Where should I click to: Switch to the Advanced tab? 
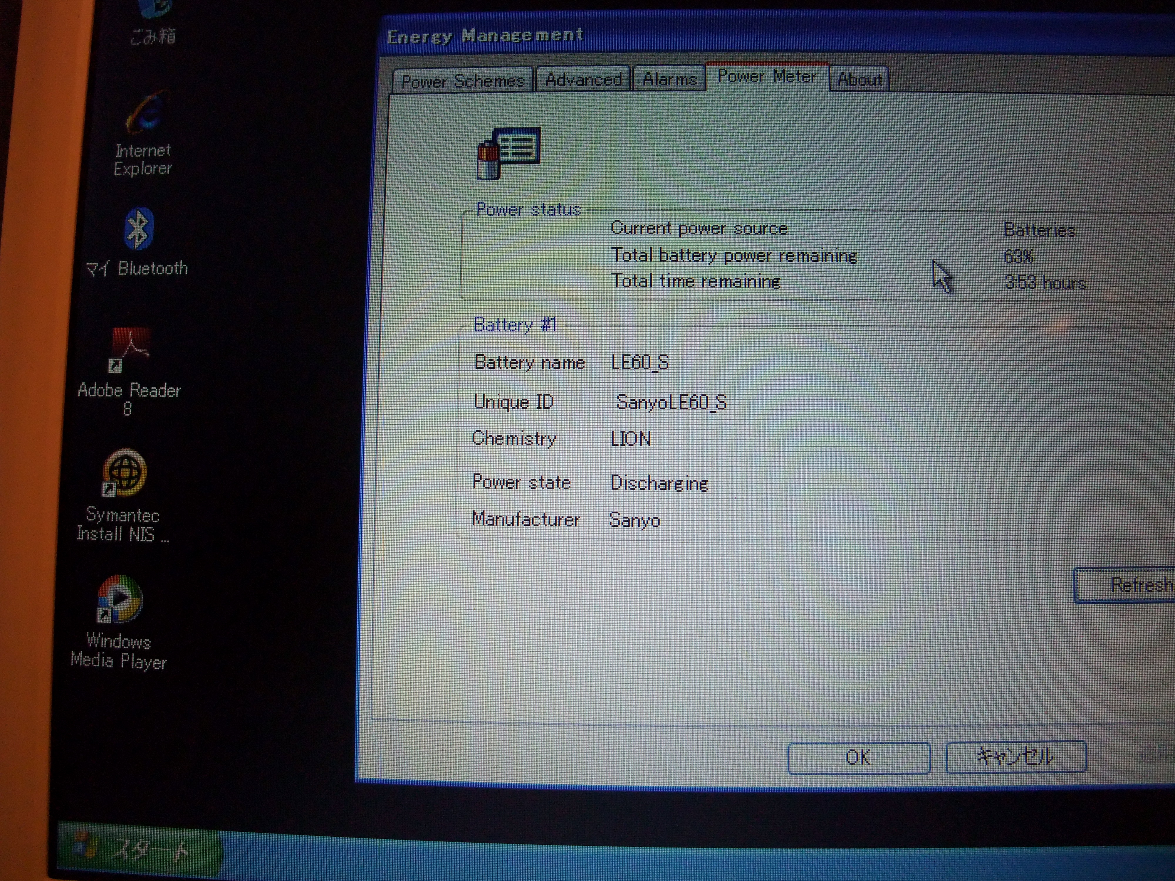point(583,79)
